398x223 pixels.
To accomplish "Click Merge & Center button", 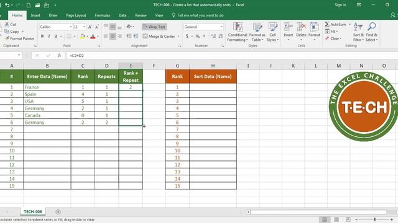I will coord(159,37).
